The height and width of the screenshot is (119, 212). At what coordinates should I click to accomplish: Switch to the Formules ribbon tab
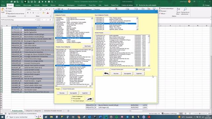tap(37, 5)
